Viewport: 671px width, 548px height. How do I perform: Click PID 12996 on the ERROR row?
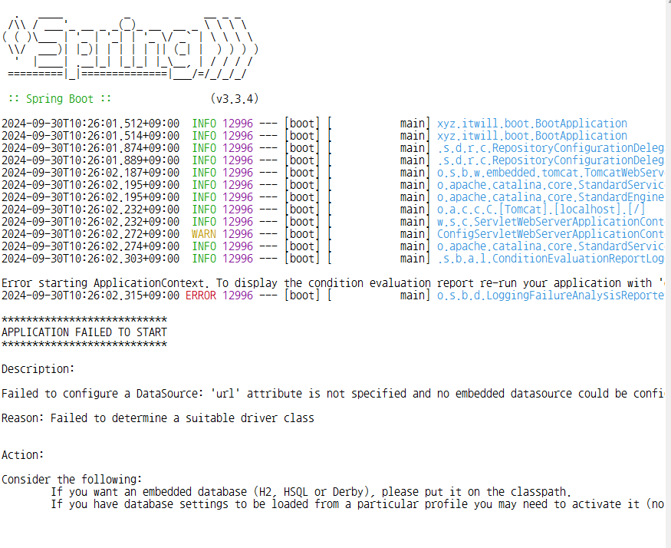(238, 295)
